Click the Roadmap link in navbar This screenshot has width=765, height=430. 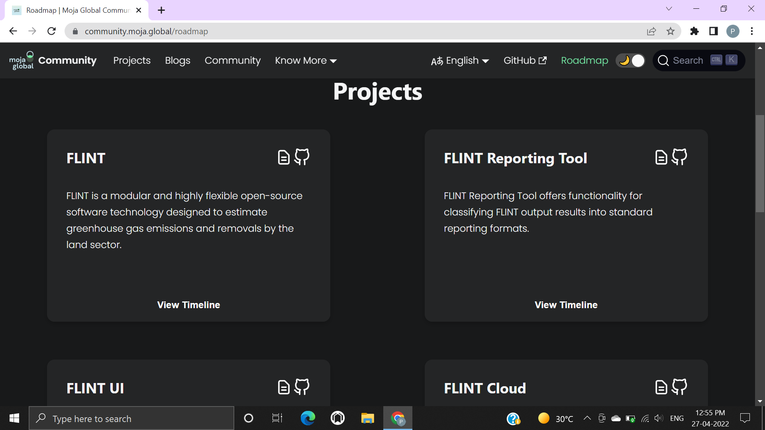pyautogui.click(x=584, y=61)
